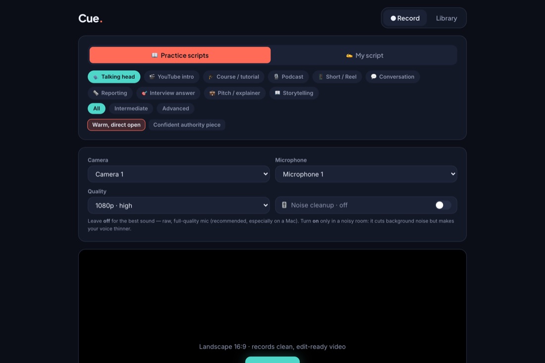The width and height of the screenshot is (545, 363).
Task: Click the Microphone field label
Action: click(291, 160)
